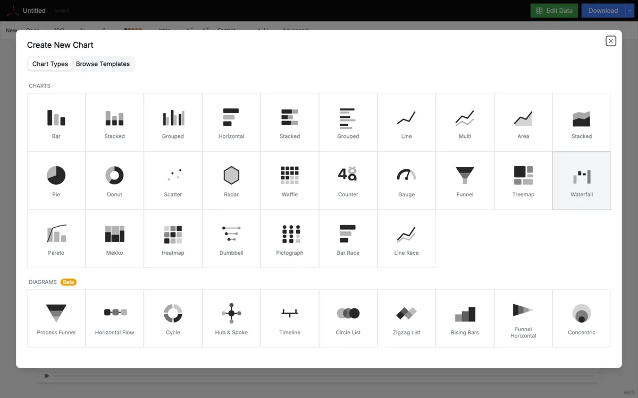Pick the vertical Grouped bar chart
The image size is (638, 398).
click(173, 122)
